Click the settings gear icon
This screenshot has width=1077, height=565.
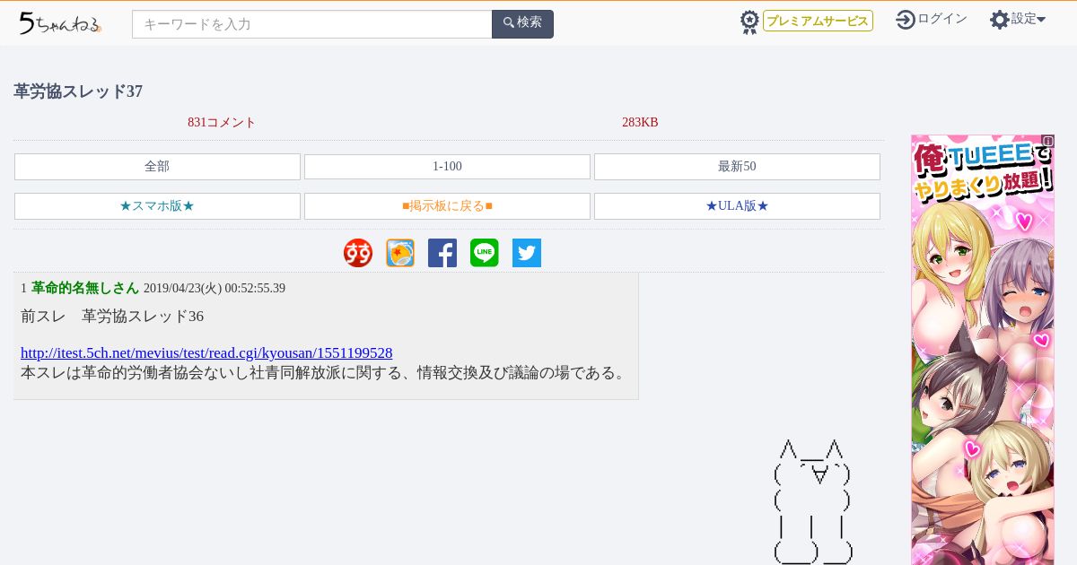[x=1000, y=20]
